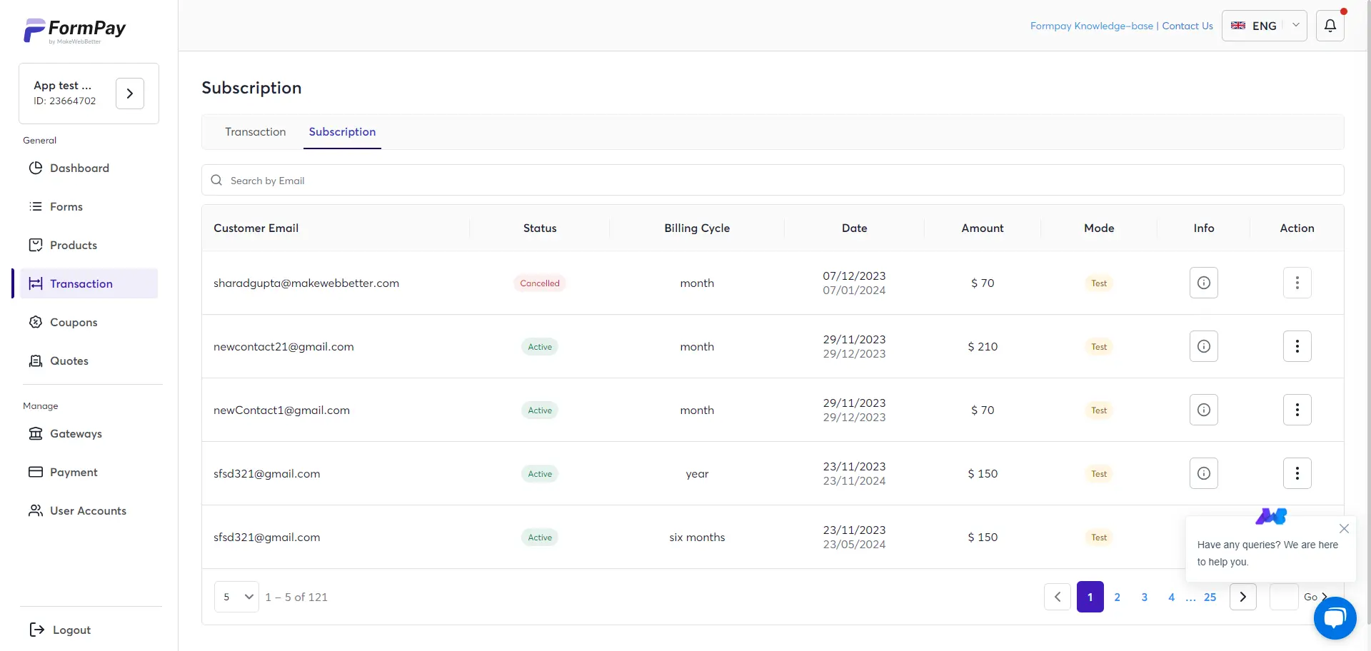
Task: Open the Dashboard section
Action: 80,168
